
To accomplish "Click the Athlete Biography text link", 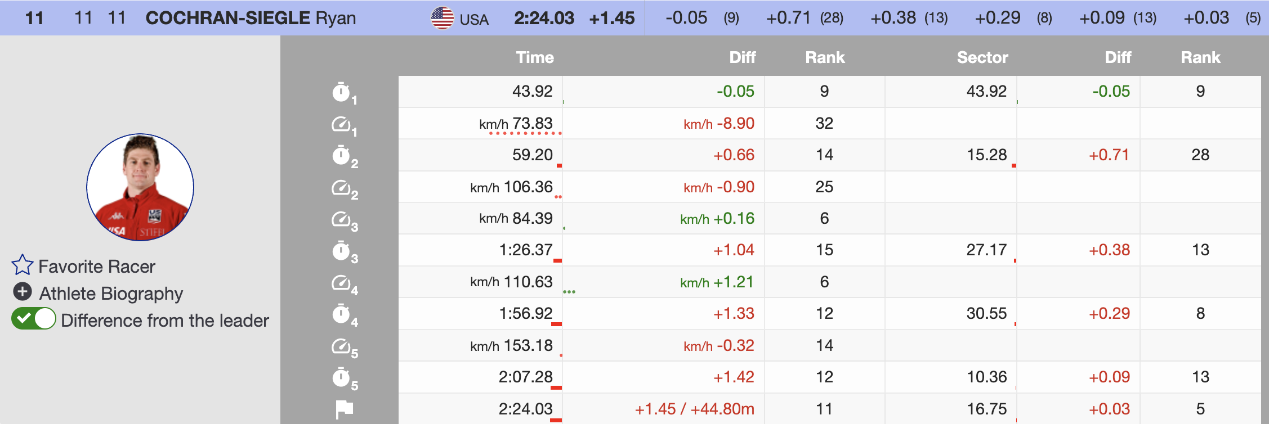I will [x=111, y=294].
